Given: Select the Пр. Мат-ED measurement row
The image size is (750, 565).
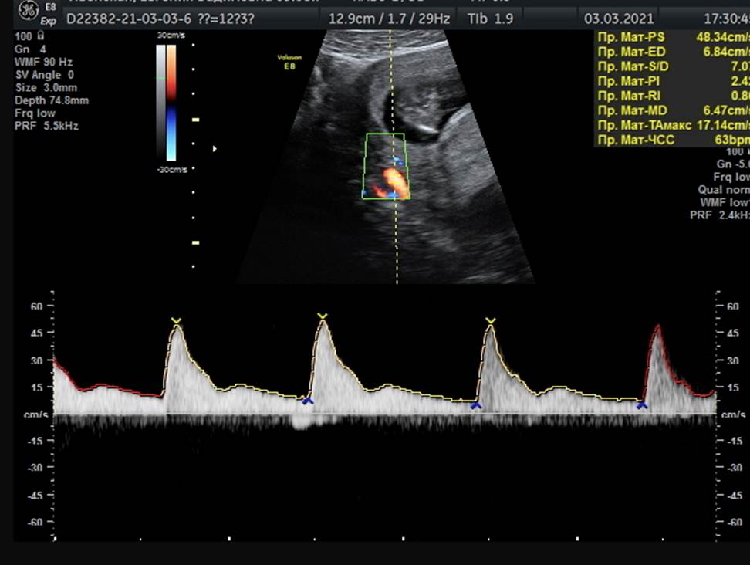Looking at the screenshot, I should (673, 52).
